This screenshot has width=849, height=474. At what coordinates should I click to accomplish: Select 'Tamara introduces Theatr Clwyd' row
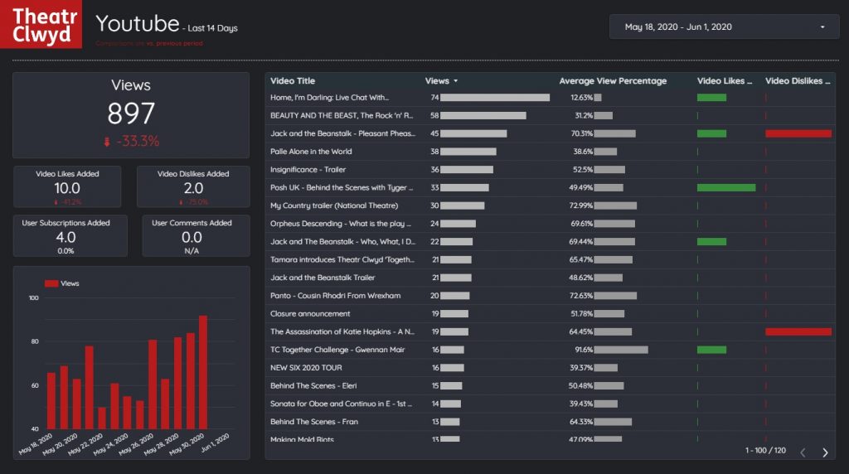click(551, 259)
